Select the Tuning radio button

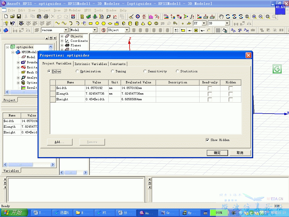tap(112, 71)
